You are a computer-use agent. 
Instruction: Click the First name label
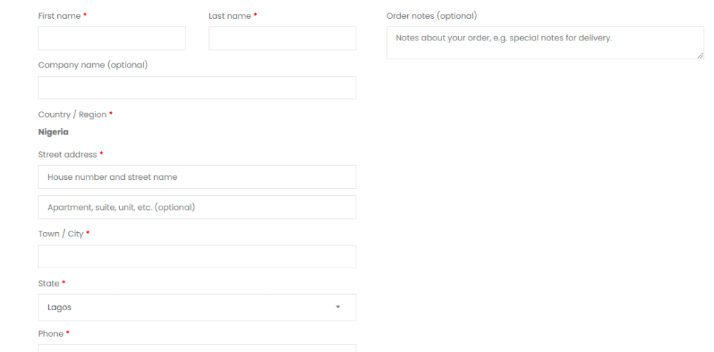(x=60, y=16)
